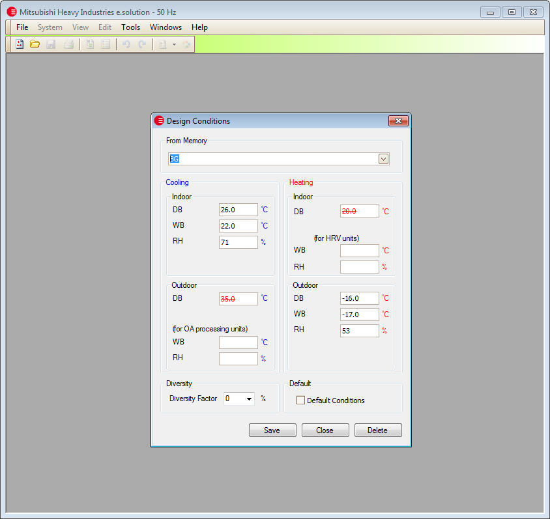Click Cooling Indoor WB field 22.0
Screen dimensions: 550x519
pyautogui.click(x=238, y=226)
